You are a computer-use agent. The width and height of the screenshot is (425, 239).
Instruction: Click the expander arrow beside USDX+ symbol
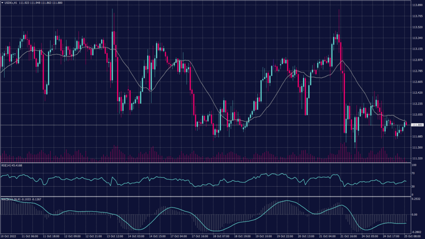pyautogui.click(x=3, y=2)
